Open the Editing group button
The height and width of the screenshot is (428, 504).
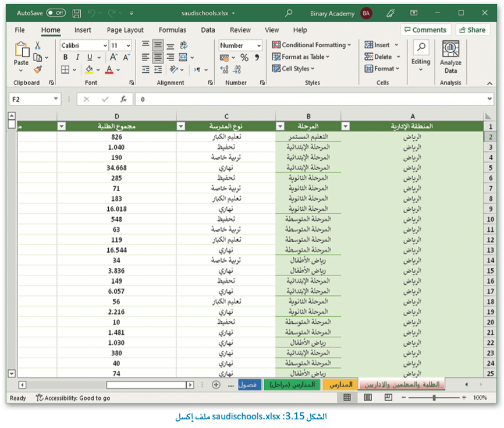[421, 56]
